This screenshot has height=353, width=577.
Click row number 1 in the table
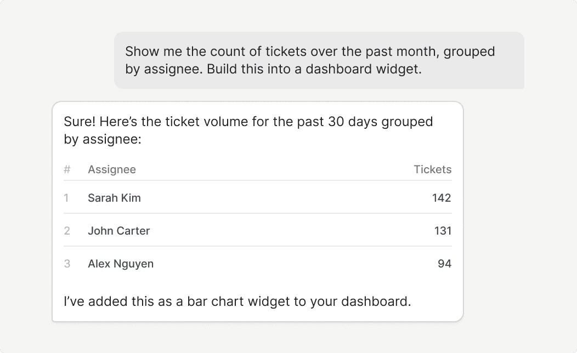pos(66,198)
